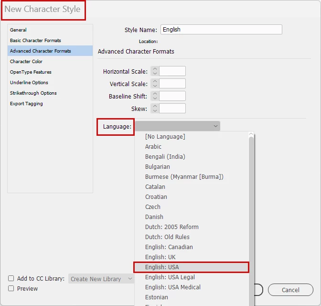Choose Czech from the language list

pyautogui.click(x=192, y=207)
